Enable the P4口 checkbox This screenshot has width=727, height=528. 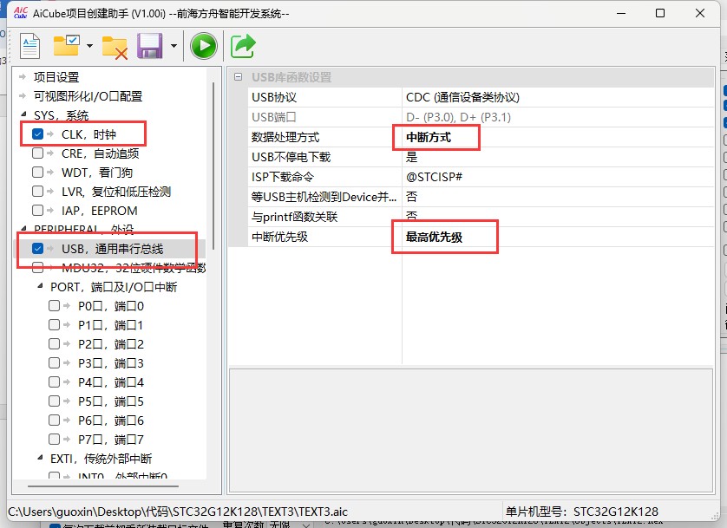click(55, 382)
